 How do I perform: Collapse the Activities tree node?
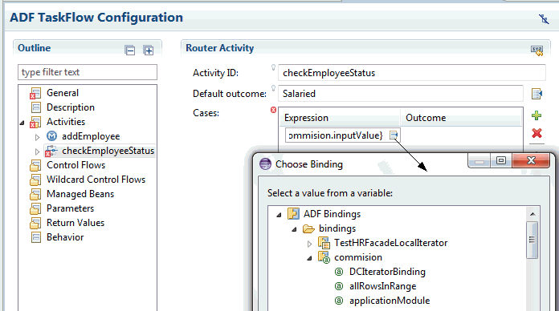tap(22, 123)
